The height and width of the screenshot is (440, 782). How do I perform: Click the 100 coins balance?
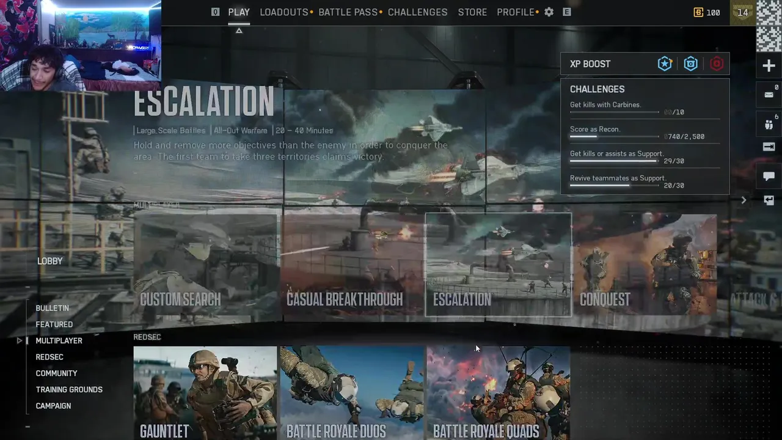[x=713, y=12]
